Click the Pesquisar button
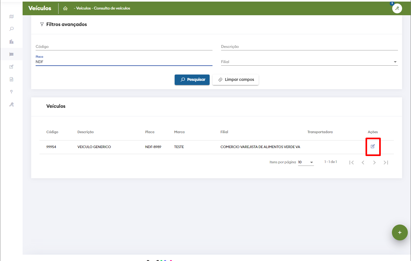The image size is (411, 261). (192, 80)
